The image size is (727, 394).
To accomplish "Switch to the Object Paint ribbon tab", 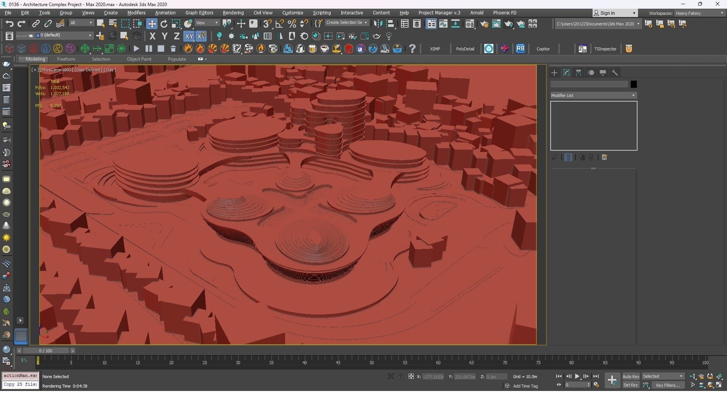I will coord(139,59).
